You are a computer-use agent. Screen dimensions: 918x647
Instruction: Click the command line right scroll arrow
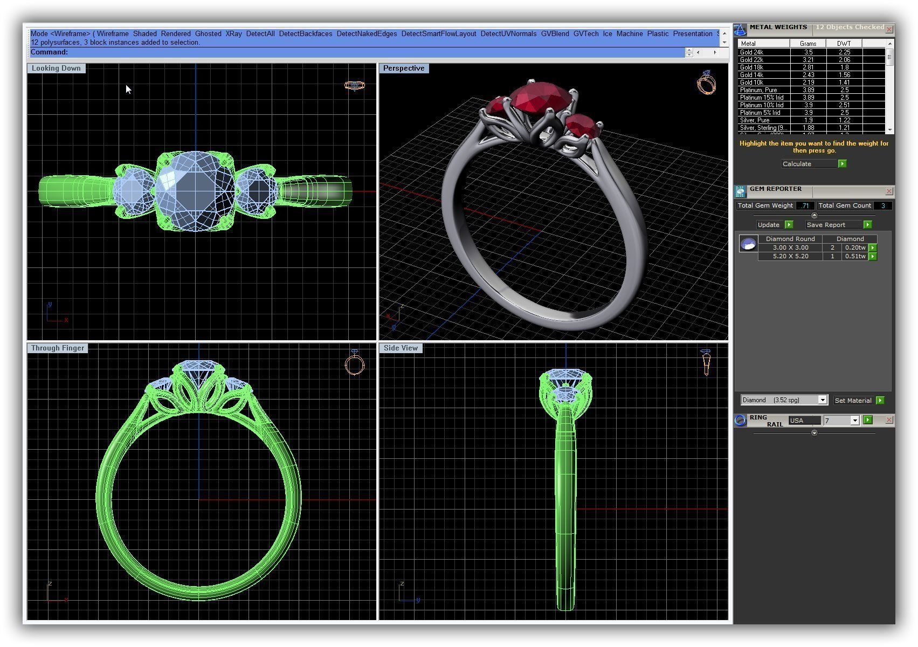pos(715,52)
